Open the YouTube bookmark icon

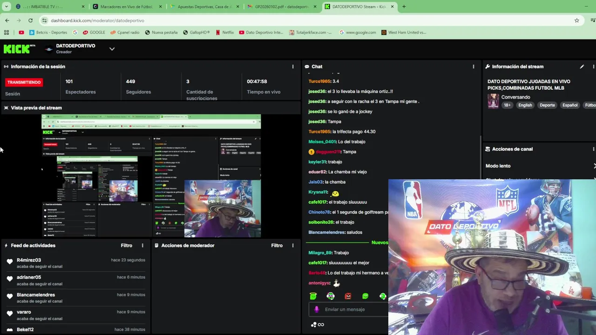click(x=21, y=33)
